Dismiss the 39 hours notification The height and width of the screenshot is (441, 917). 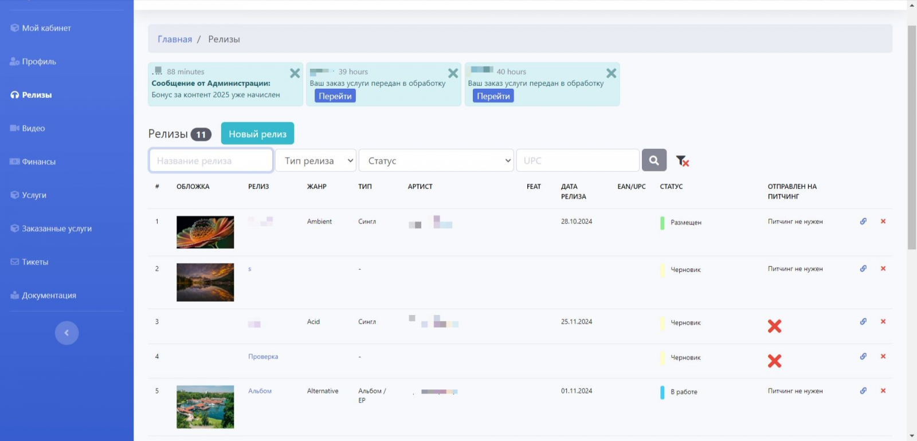point(453,73)
